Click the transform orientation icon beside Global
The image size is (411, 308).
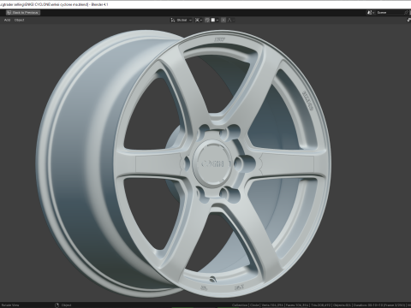(x=173, y=20)
